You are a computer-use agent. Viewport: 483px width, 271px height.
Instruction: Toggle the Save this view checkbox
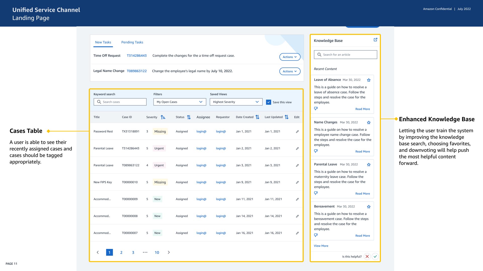tap(268, 102)
